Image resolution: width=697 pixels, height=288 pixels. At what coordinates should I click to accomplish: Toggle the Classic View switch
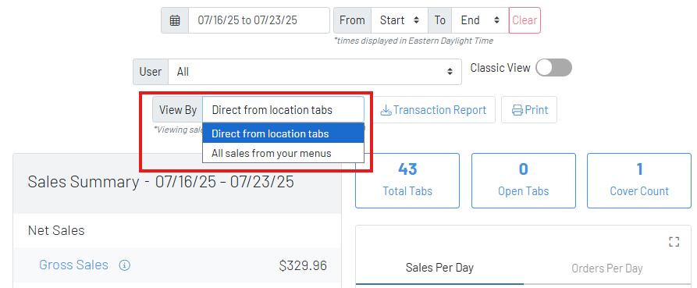(553, 68)
